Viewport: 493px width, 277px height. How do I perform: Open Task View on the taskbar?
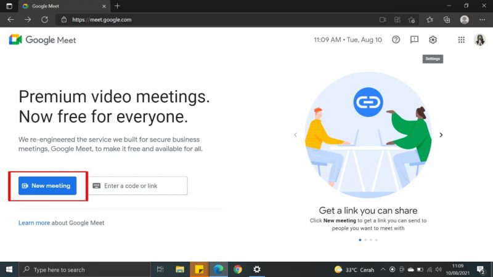coord(160,270)
